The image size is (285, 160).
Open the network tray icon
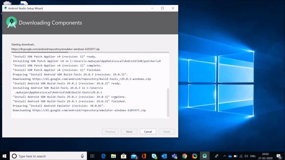coord(241,156)
